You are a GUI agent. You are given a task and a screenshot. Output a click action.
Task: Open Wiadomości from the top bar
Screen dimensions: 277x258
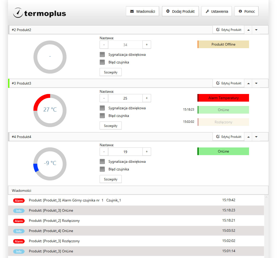click(142, 11)
